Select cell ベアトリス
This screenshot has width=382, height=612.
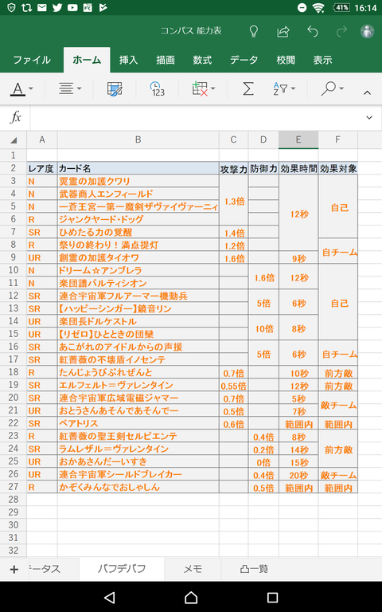coord(138,423)
